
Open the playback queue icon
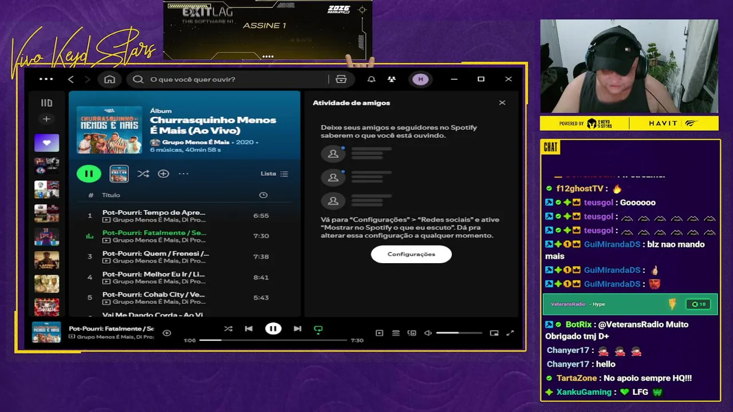396,333
